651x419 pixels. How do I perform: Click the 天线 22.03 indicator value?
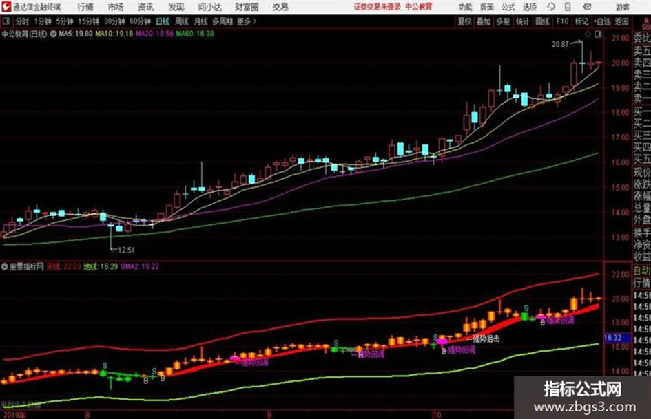pos(63,267)
